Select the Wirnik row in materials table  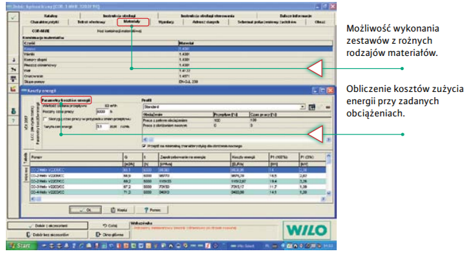coord(178,54)
